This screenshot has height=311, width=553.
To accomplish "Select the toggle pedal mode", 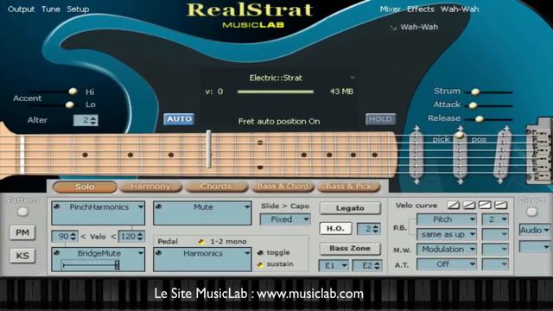I will (260, 252).
